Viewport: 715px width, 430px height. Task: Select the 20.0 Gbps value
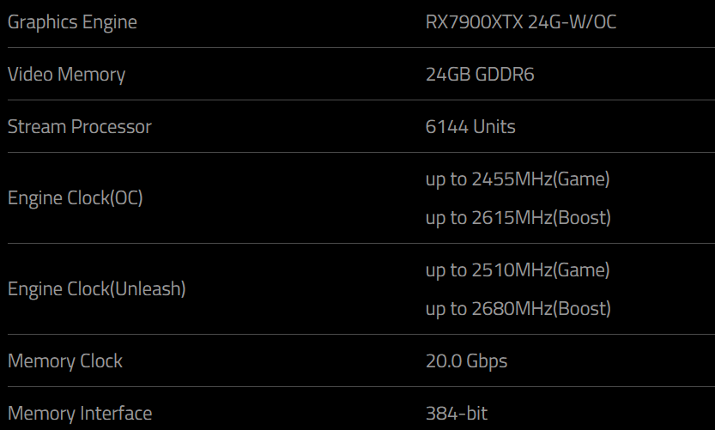(x=466, y=361)
